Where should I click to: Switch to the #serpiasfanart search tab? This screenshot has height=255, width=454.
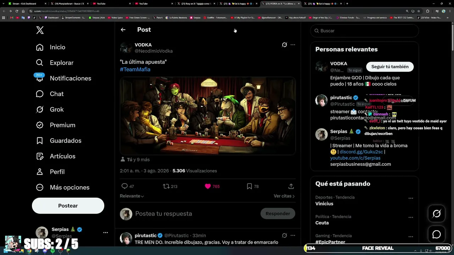point(70,4)
